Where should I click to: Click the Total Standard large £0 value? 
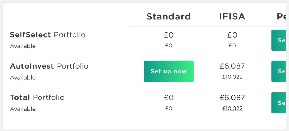(168, 98)
